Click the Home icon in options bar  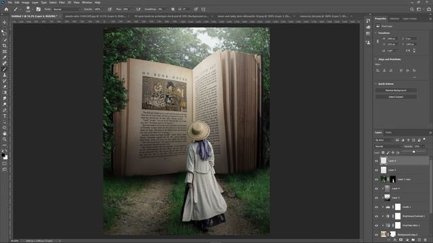point(6,9)
